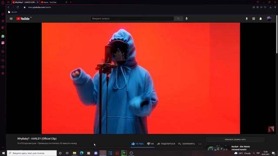Open the Windows Start menu
278x156 pixels.
pyautogui.click(x=3, y=153)
